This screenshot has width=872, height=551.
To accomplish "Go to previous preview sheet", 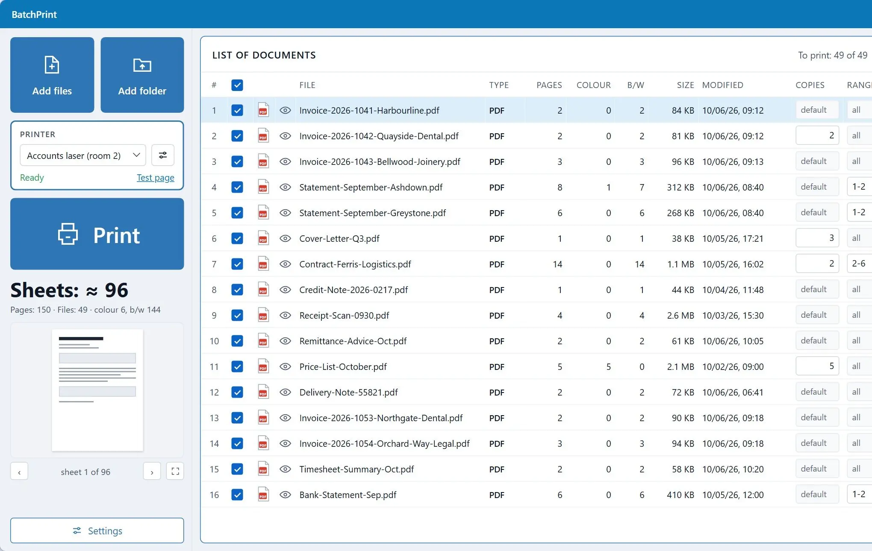I will click(x=19, y=471).
